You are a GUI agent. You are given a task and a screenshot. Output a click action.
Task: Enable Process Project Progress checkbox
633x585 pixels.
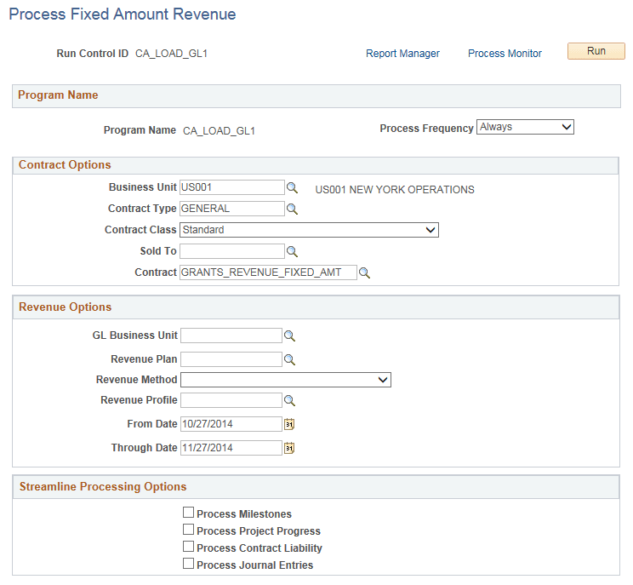pyautogui.click(x=188, y=530)
